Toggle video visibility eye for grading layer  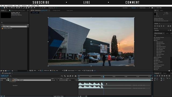click(x=1, y=80)
